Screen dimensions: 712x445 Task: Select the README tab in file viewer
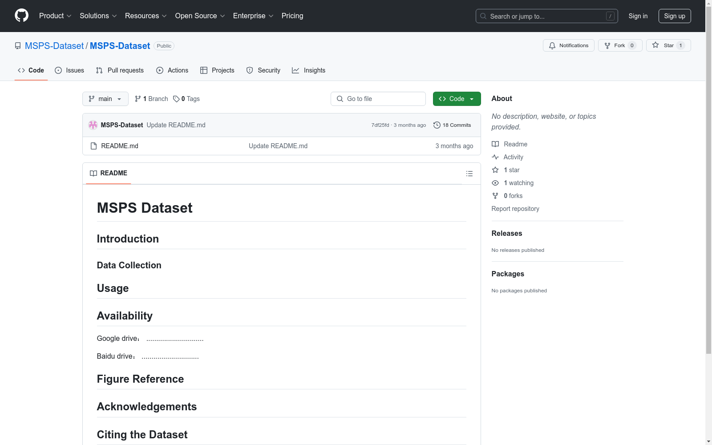(109, 173)
